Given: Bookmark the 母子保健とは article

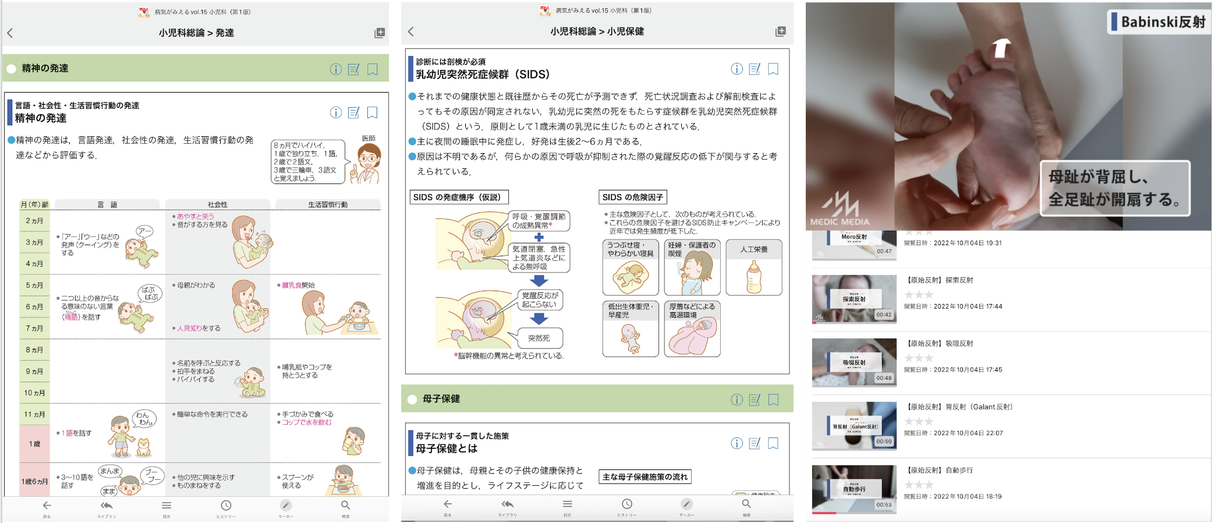Looking at the screenshot, I should 773,443.
